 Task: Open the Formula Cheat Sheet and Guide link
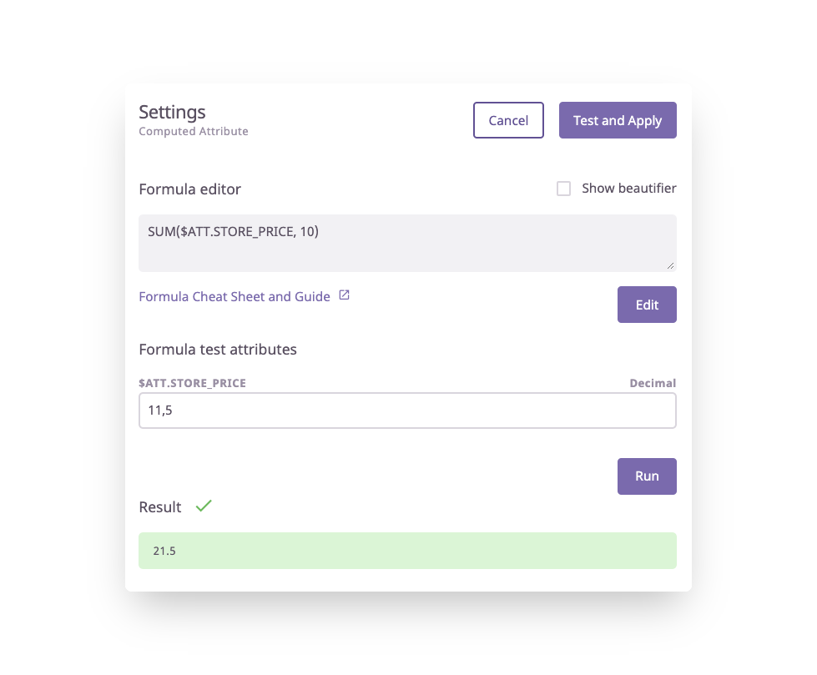pyautogui.click(x=235, y=296)
